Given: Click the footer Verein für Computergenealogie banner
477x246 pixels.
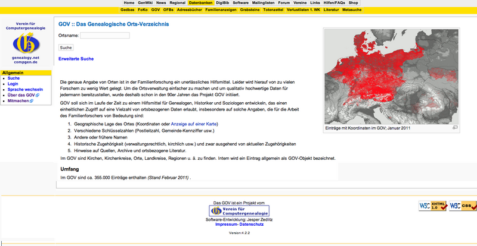Looking at the screenshot, I should coord(238,211).
